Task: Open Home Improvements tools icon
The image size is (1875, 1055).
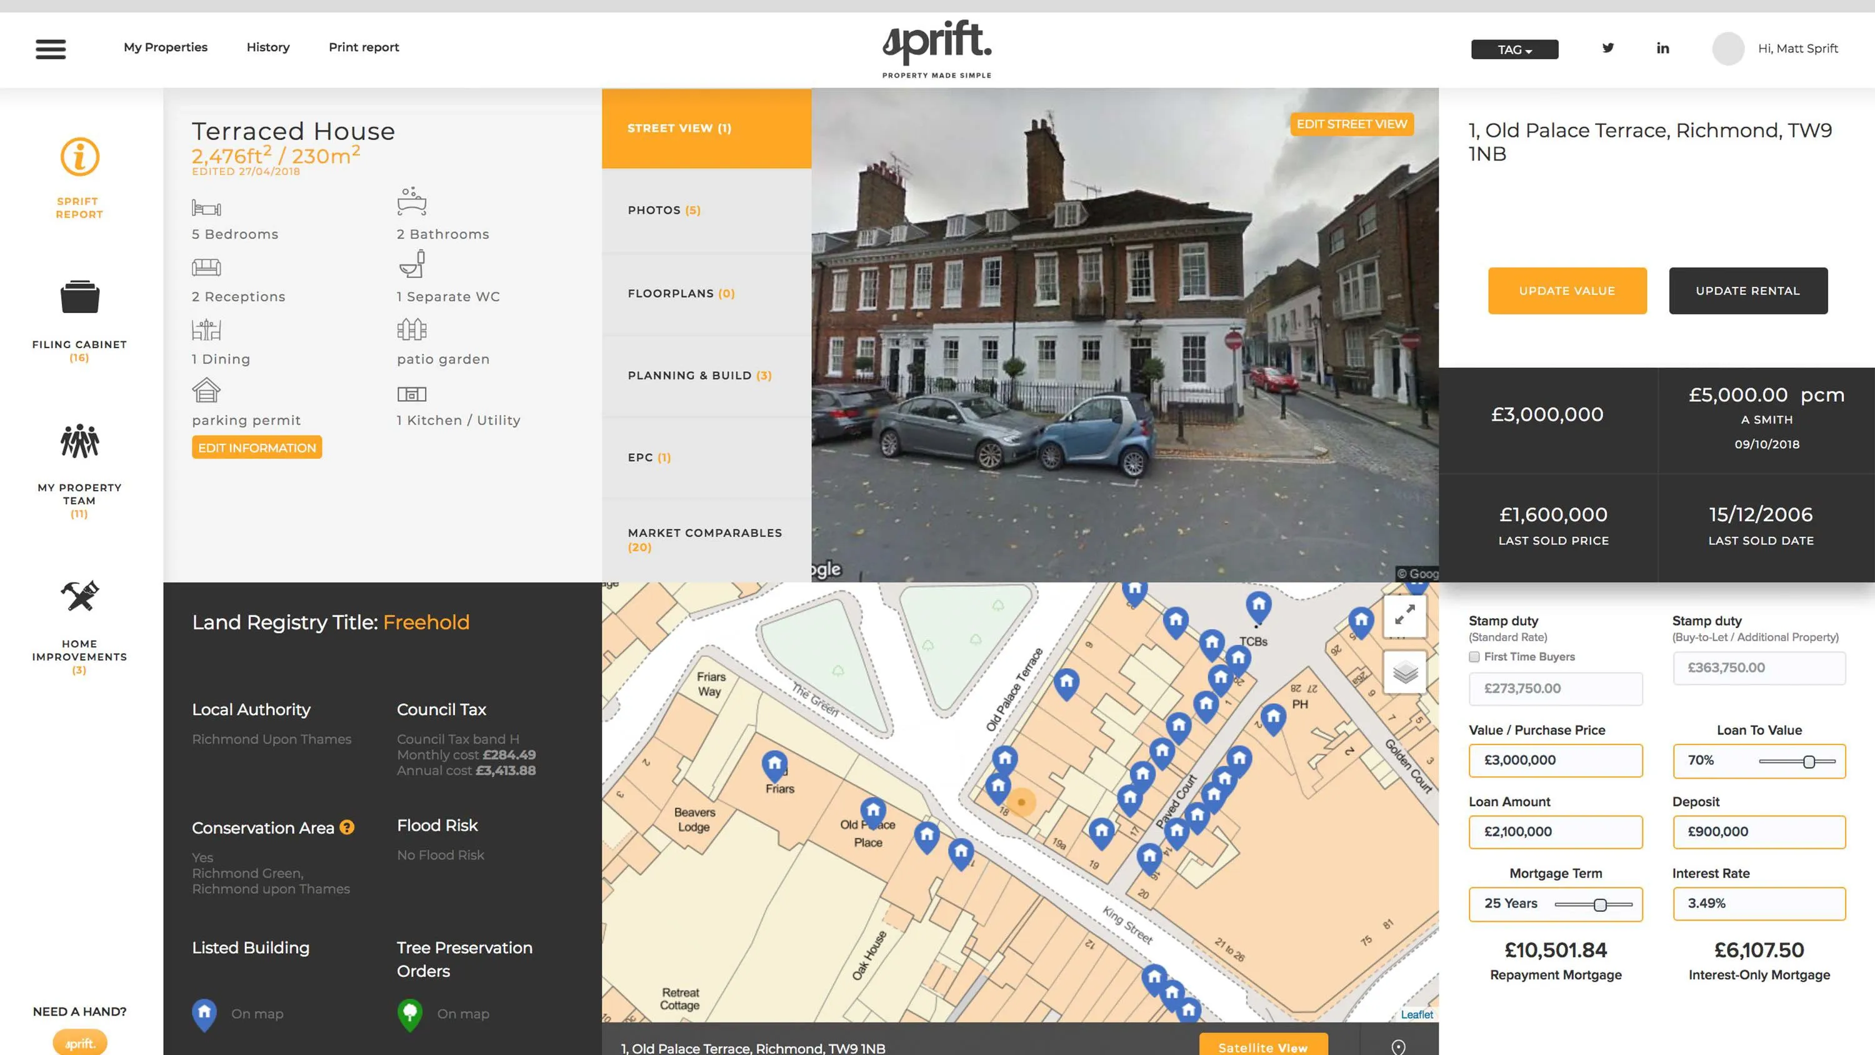Action: 79,596
